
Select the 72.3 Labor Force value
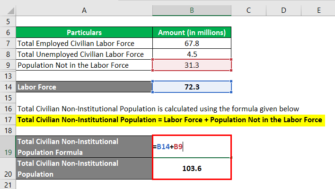pos(192,87)
